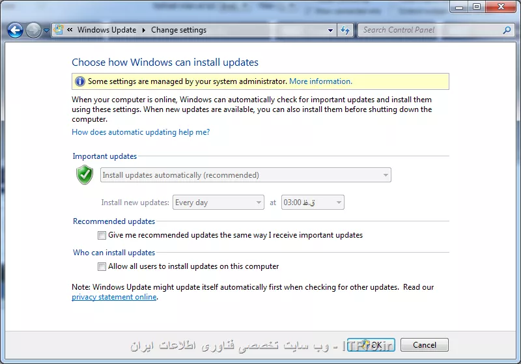This screenshot has height=364, width=521.
Task: Click the blue information icon in banner
Action: (79, 81)
